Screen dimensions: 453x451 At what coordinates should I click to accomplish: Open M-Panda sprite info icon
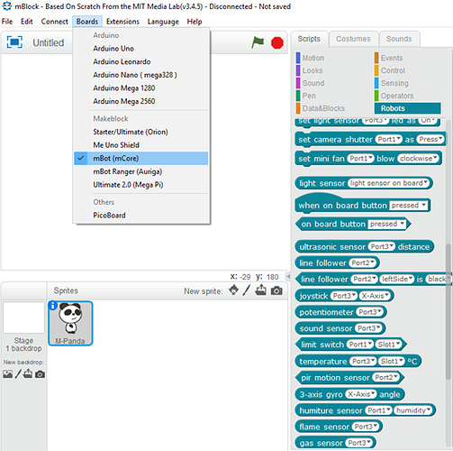[x=52, y=306]
